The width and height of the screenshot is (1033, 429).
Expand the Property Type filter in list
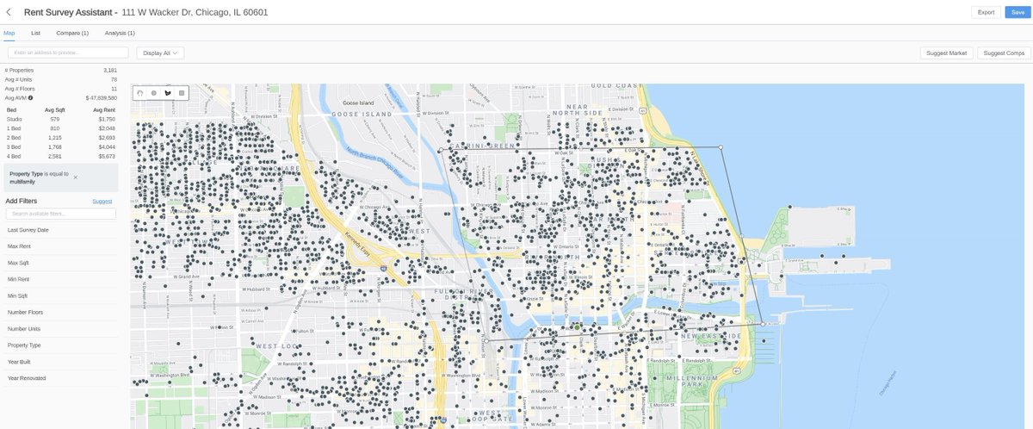pos(61,345)
